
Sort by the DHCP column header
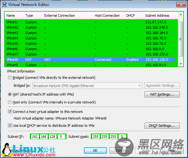pyautogui.click(x=134, y=15)
